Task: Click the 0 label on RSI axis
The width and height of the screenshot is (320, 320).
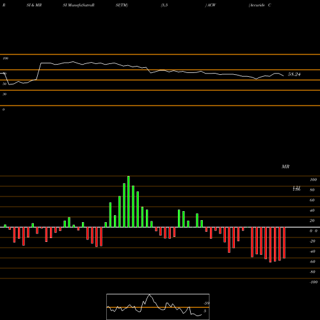Action: click(3, 109)
